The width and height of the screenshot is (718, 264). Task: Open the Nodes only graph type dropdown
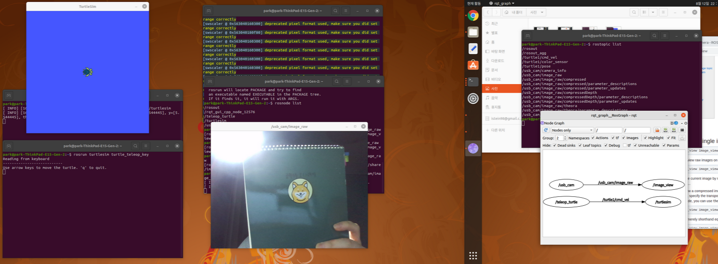572,130
